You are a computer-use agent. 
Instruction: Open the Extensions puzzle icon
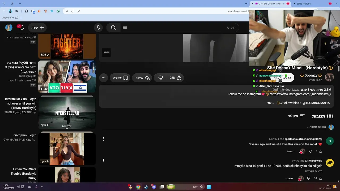coord(26,11)
